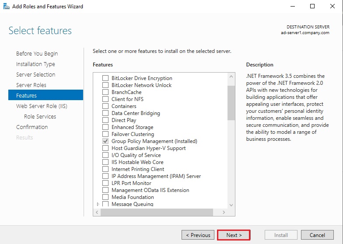Open the Role Services step
Screen dimensions: 343x244
[40, 116]
